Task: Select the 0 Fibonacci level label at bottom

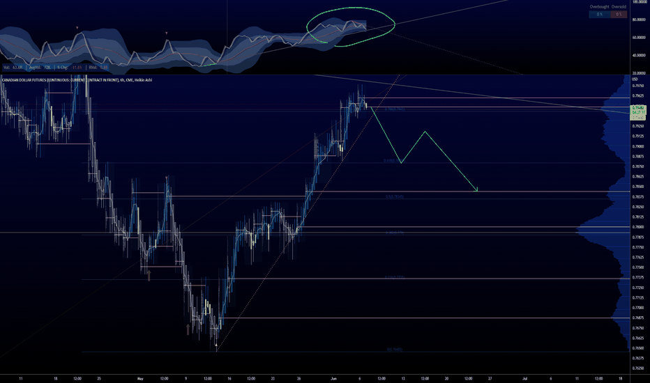Action: (x=395, y=350)
